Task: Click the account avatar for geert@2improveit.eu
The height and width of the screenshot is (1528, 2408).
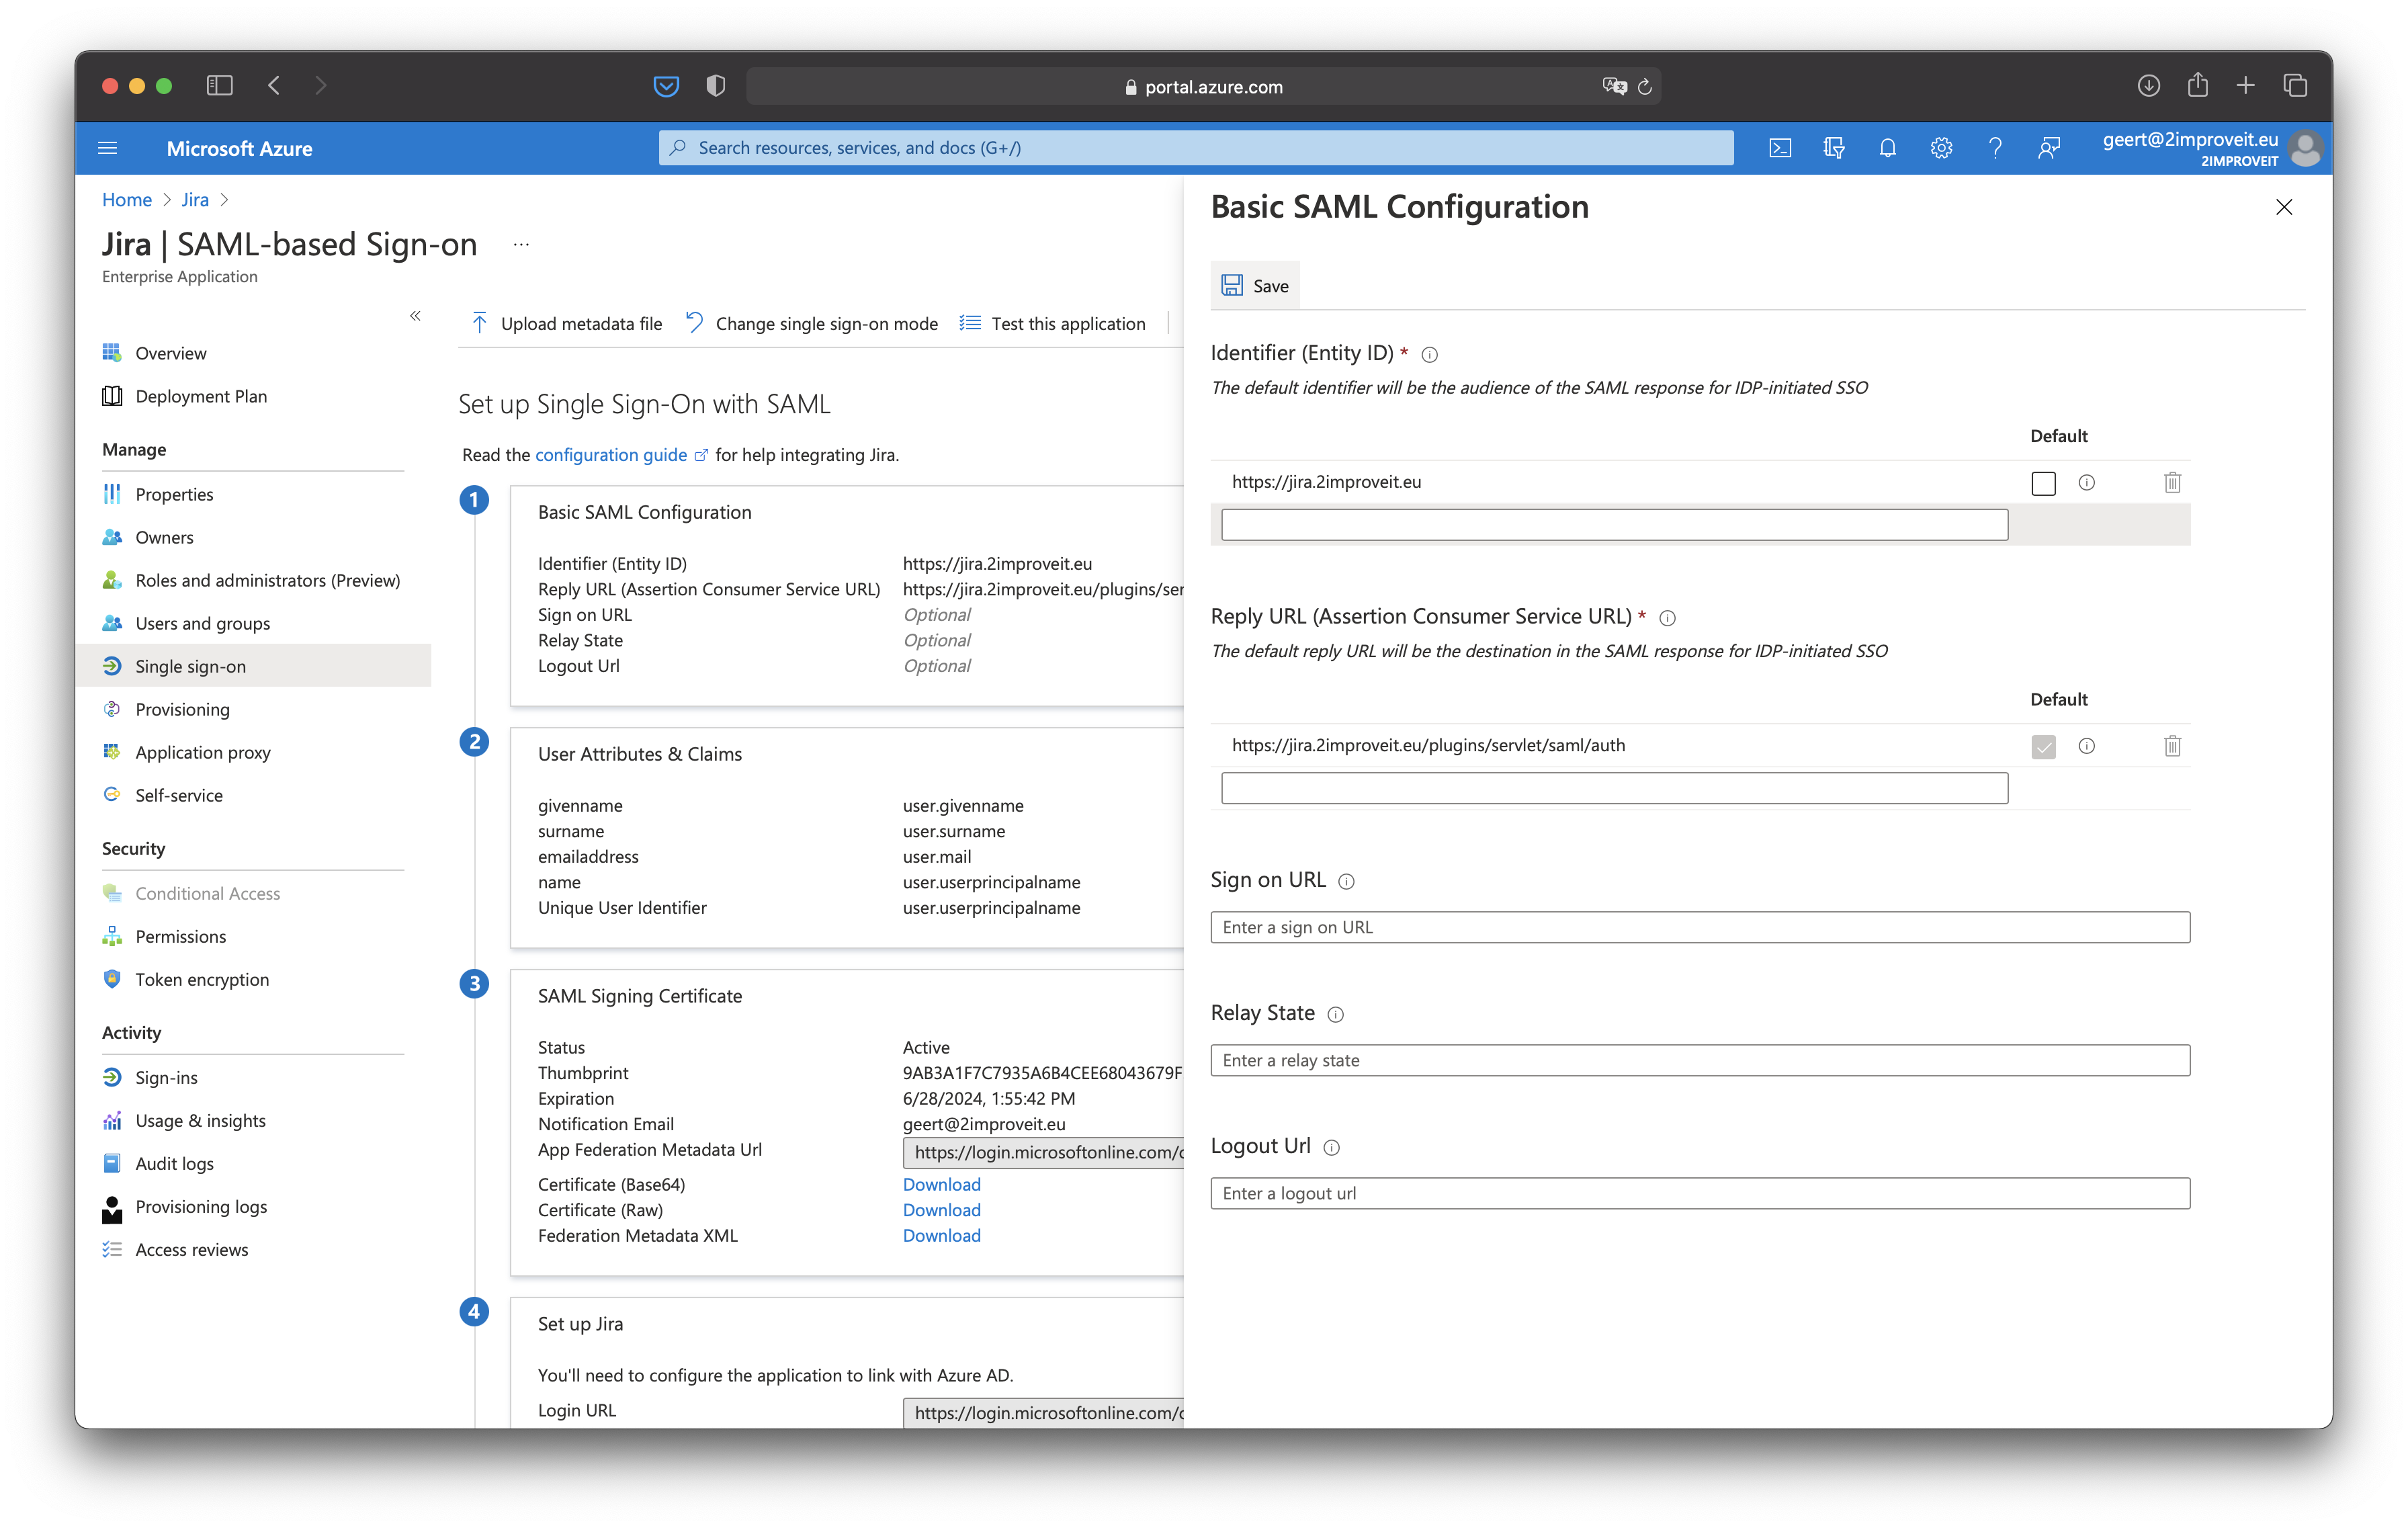Action: point(2305,148)
